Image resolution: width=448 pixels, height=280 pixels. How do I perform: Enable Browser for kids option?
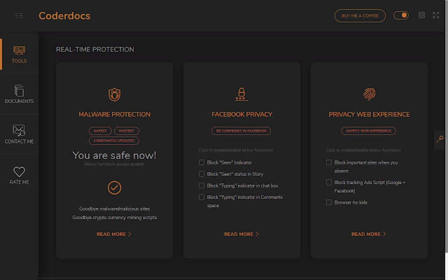329,202
